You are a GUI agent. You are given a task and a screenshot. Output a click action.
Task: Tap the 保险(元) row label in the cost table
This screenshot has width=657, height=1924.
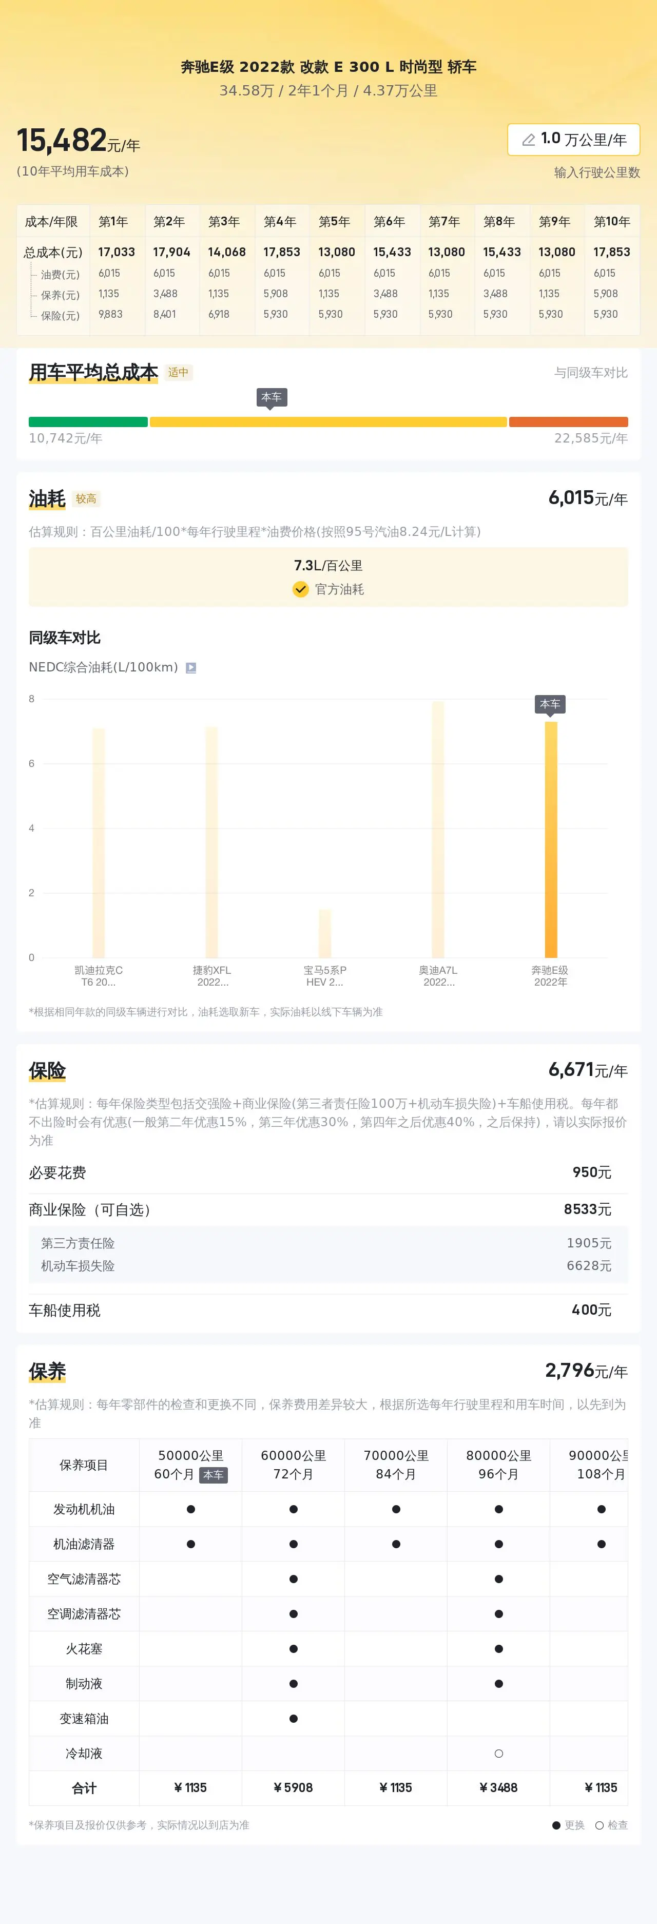coord(60,316)
